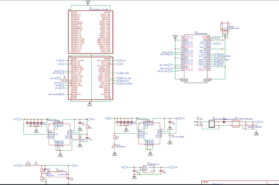279x185 pixels.
Task: Click the MUTE net flag left of Luckfox module
Action: [169, 53]
